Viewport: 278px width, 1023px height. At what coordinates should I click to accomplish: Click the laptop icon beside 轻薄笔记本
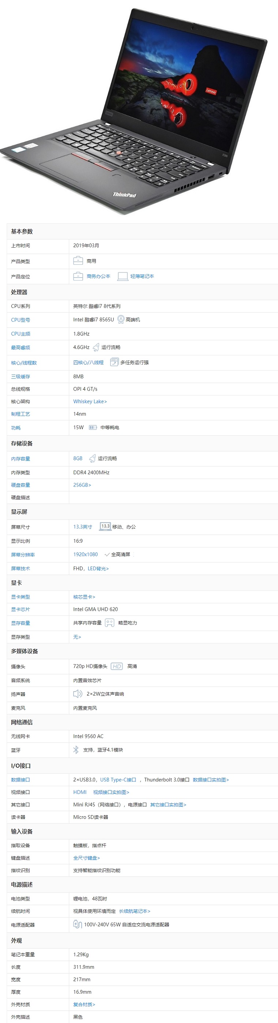click(123, 276)
